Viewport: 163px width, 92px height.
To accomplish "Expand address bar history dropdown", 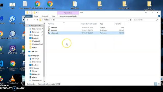I will pyautogui.click(x=128, y=20).
